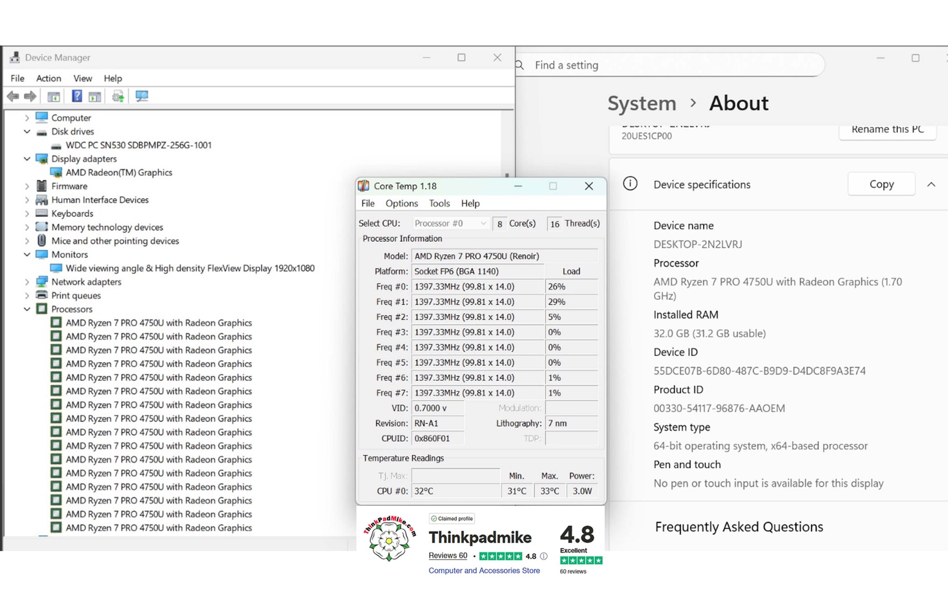Collapse the Processors category
Screen dimensions: 948x596
[x=27, y=309]
